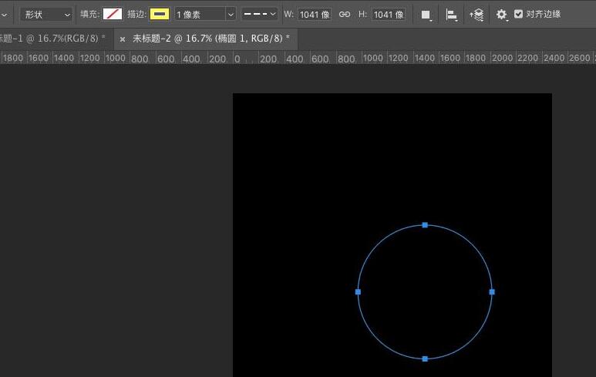Open the gear settings for shape options
Viewport: 596px width, 377px height.
[x=502, y=15]
